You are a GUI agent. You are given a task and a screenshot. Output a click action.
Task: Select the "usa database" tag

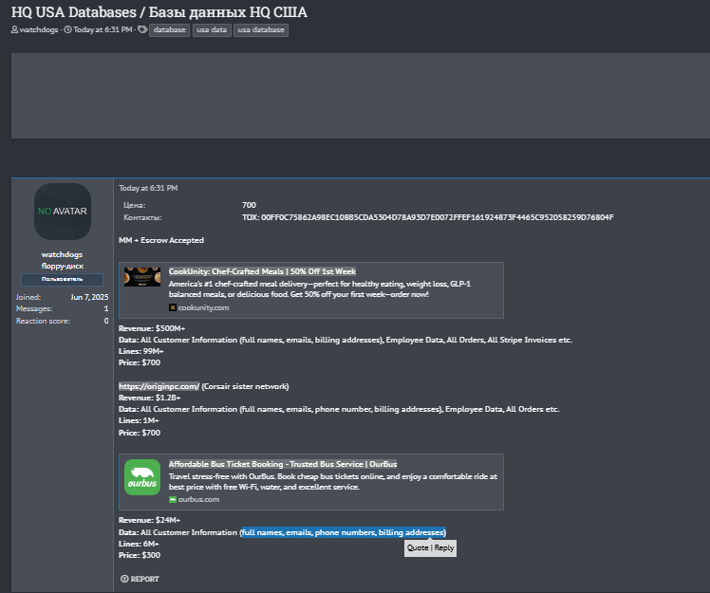coord(260,30)
